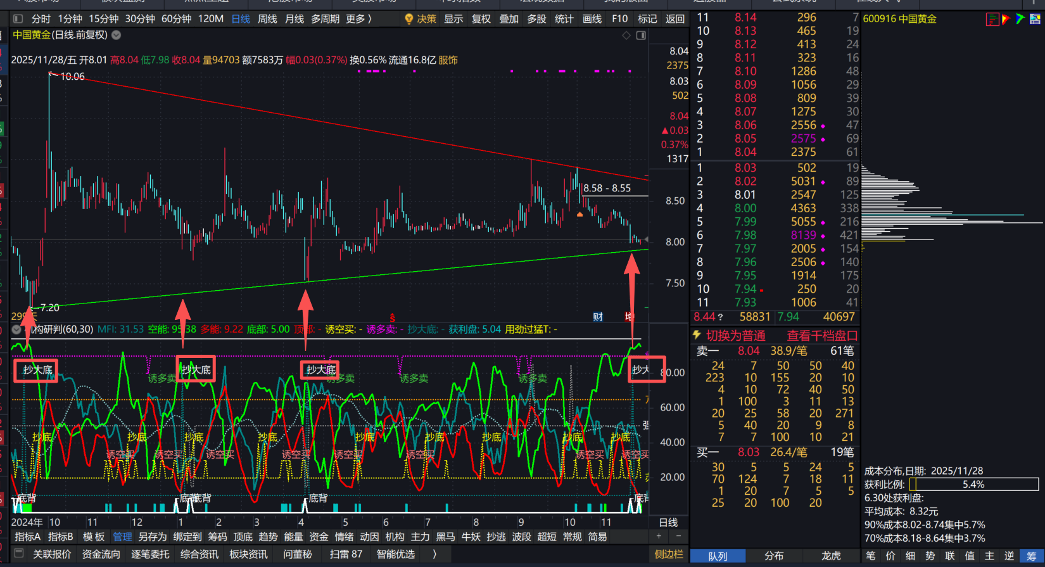Image resolution: width=1045 pixels, height=567 pixels.
Task: Open the 关联报价 bottom tab
Action: pos(52,554)
